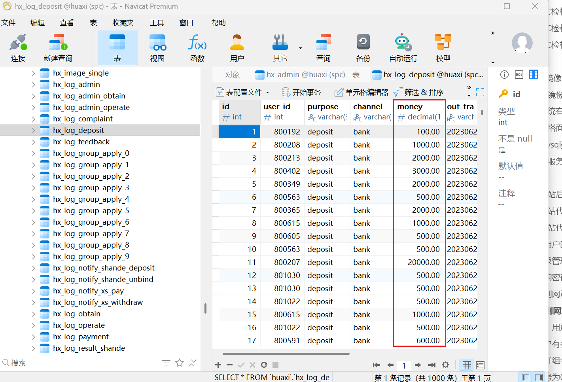Select the 视图 (View) toolbar icon
The image size is (562, 382).
(x=157, y=48)
